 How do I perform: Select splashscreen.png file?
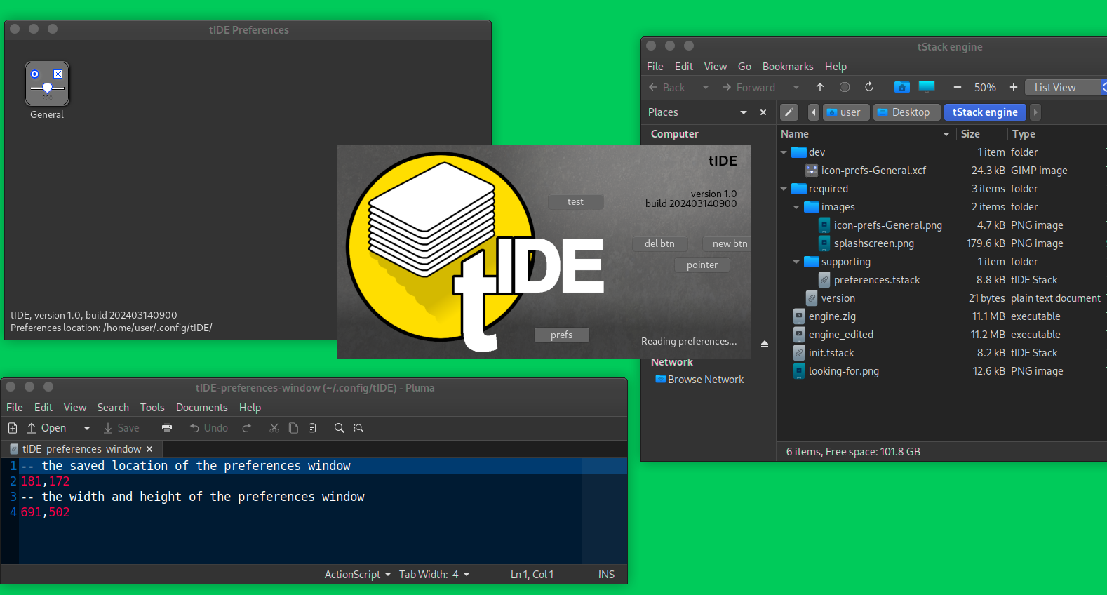coord(873,243)
